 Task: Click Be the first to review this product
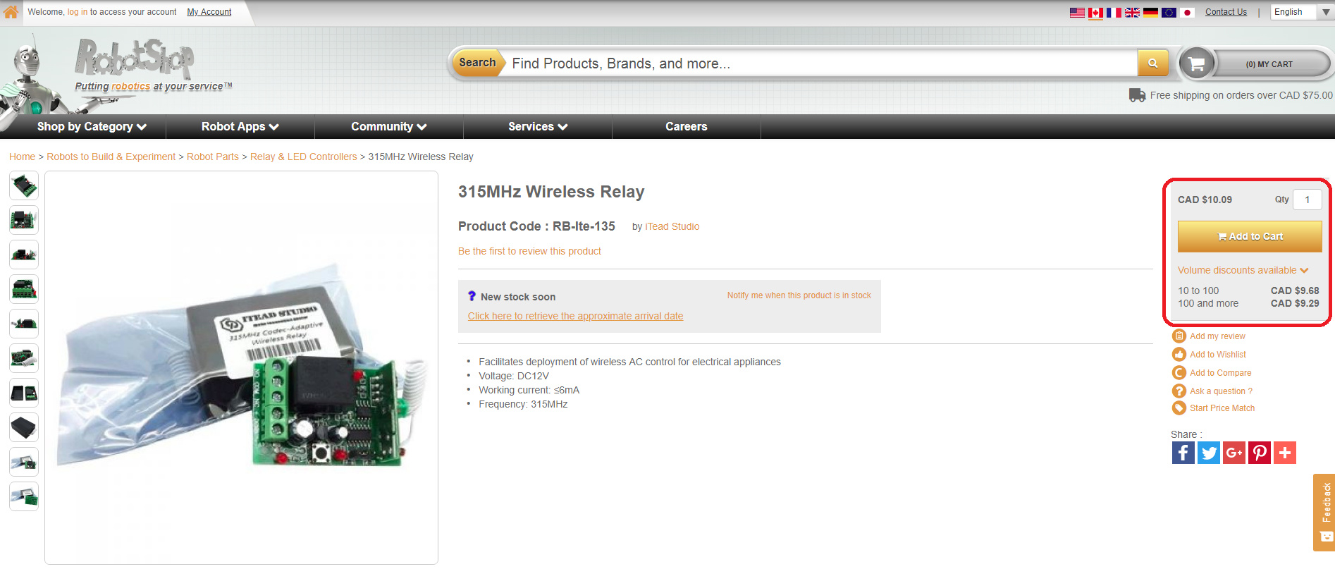529,251
